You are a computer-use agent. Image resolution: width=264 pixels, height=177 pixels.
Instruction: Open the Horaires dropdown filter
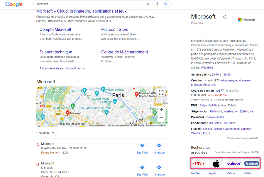(47, 132)
